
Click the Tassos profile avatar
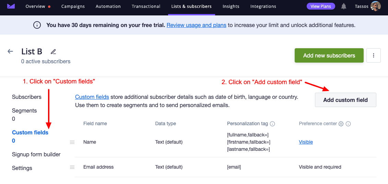tap(375, 6)
